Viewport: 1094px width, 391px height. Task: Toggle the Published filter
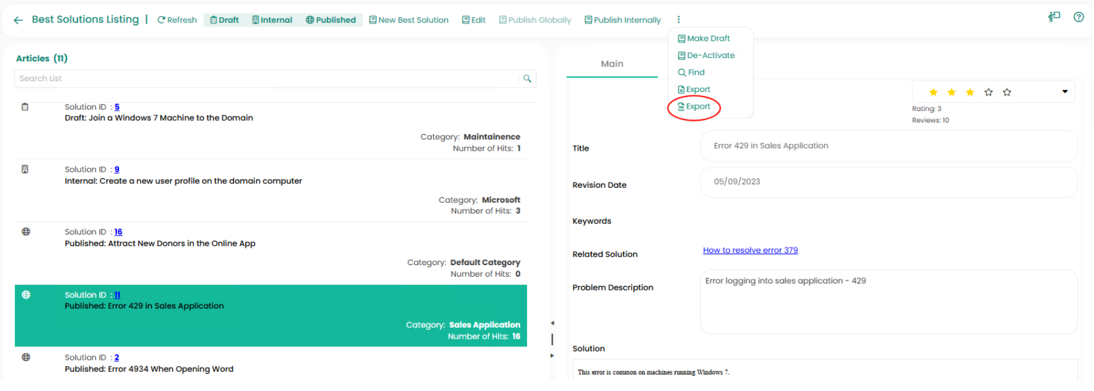pyautogui.click(x=331, y=20)
